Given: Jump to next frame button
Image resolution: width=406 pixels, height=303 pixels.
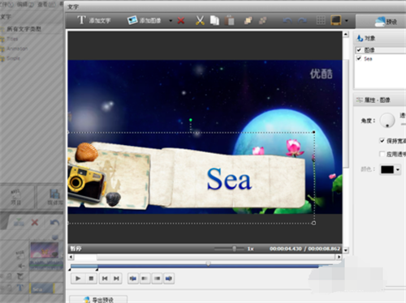Looking at the screenshot, I should pyautogui.click(x=116, y=278).
